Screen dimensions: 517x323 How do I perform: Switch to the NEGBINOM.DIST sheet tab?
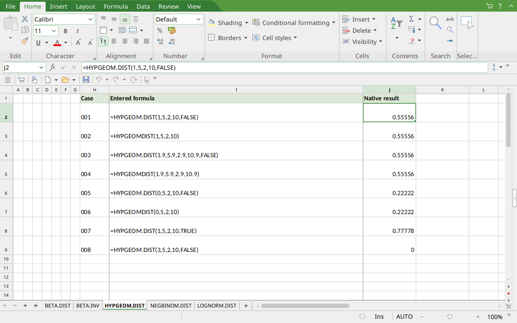tap(171, 306)
